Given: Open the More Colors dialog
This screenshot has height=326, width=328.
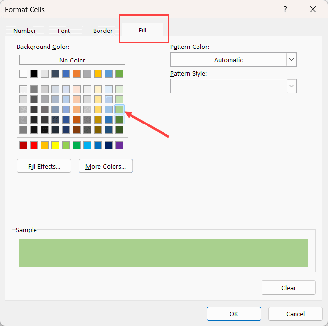Looking at the screenshot, I should [105, 166].
